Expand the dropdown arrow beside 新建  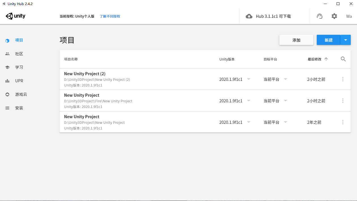346,40
